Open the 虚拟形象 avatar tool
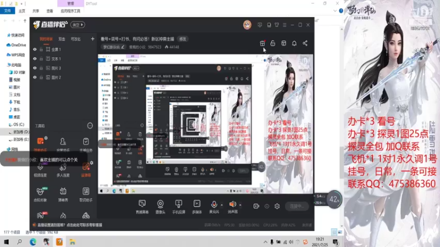The image size is (440, 247). pos(40,194)
